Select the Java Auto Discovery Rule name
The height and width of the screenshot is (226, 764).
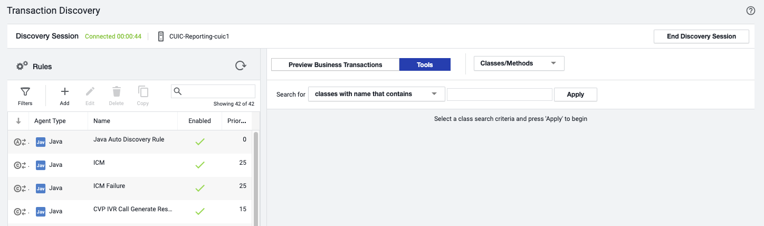[x=129, y=139]
